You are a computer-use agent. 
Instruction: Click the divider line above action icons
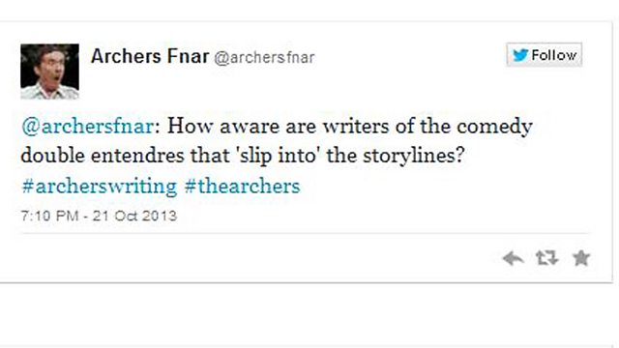pos(305,233)
